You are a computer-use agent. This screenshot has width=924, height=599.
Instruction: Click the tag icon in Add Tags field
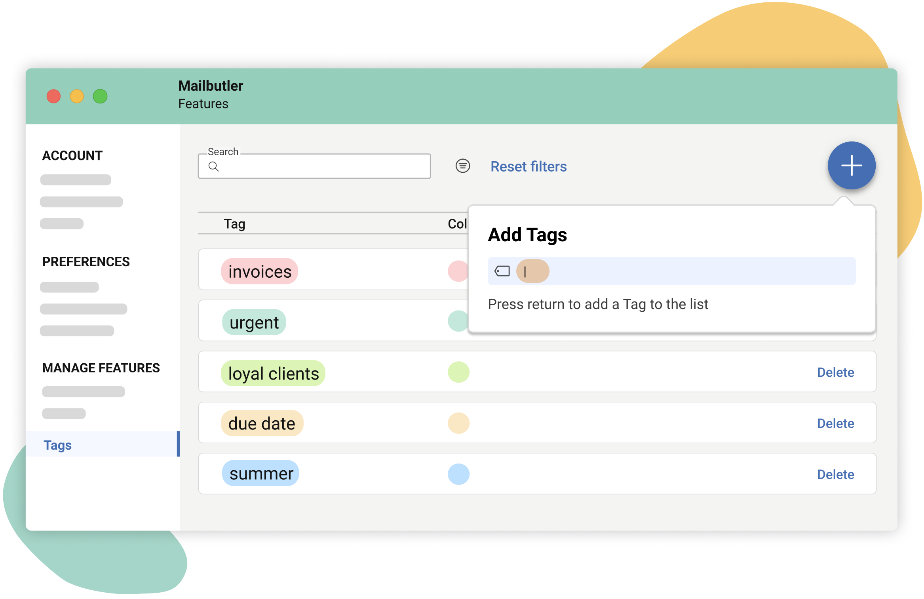(502, 271)
